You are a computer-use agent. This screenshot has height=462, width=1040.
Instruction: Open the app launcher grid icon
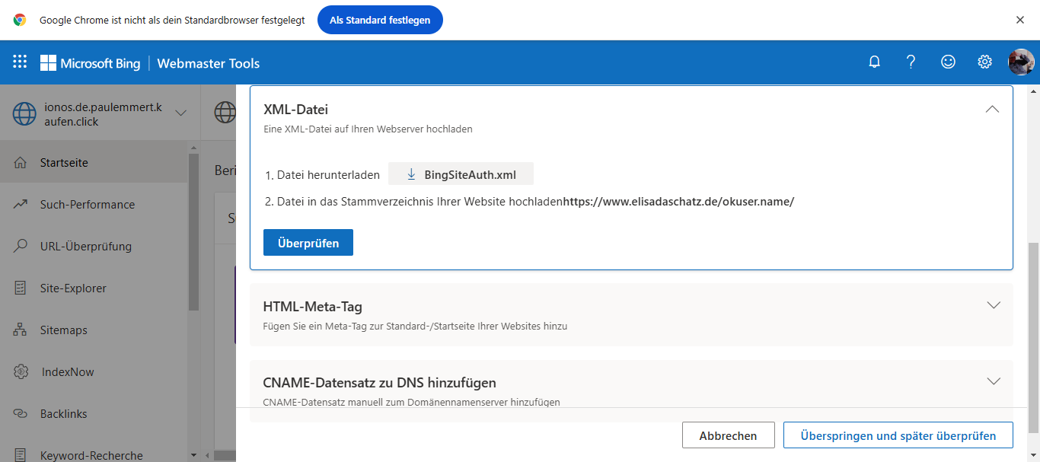[20, 62]
